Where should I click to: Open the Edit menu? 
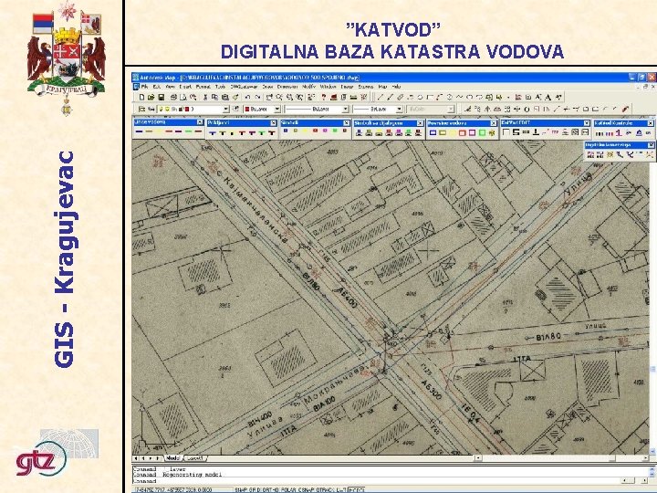[x=157, y=87]
